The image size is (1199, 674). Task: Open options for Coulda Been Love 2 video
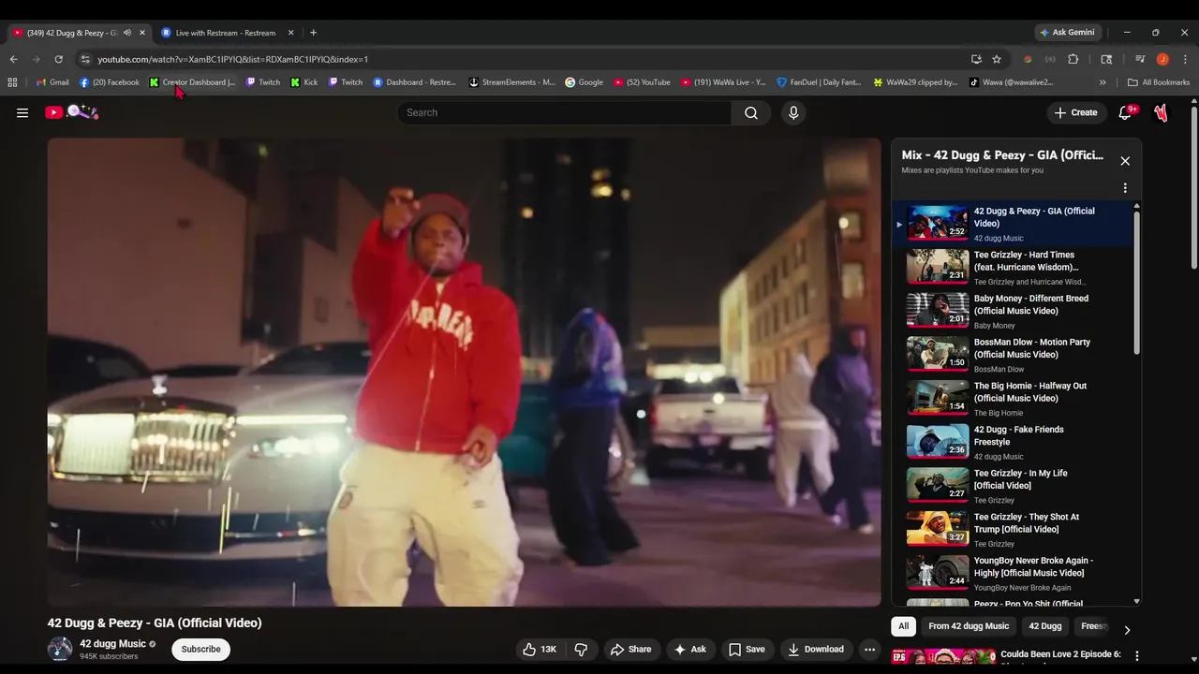pyautogui.click(x=1137, y=656)
